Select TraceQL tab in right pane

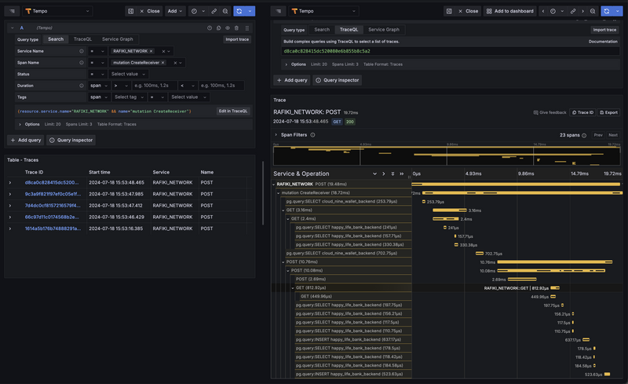(349, 30)
